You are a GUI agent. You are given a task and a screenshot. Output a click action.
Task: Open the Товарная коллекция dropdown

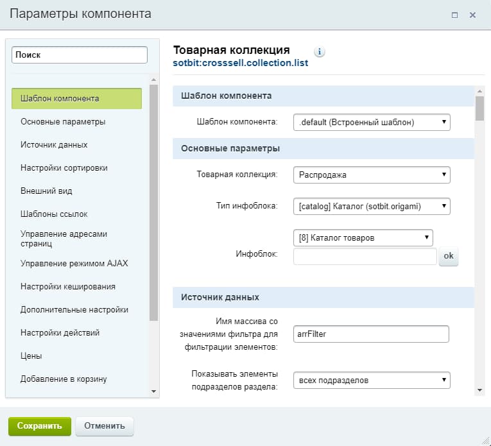(x=372, y=175)
